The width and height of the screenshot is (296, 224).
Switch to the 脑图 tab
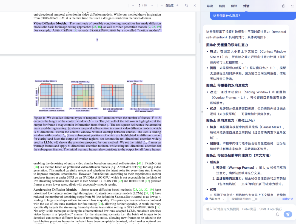point(222,6)
